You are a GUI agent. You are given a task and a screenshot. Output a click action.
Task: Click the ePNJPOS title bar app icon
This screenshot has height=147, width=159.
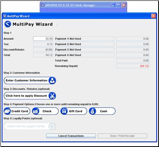(x=43, y=5)
